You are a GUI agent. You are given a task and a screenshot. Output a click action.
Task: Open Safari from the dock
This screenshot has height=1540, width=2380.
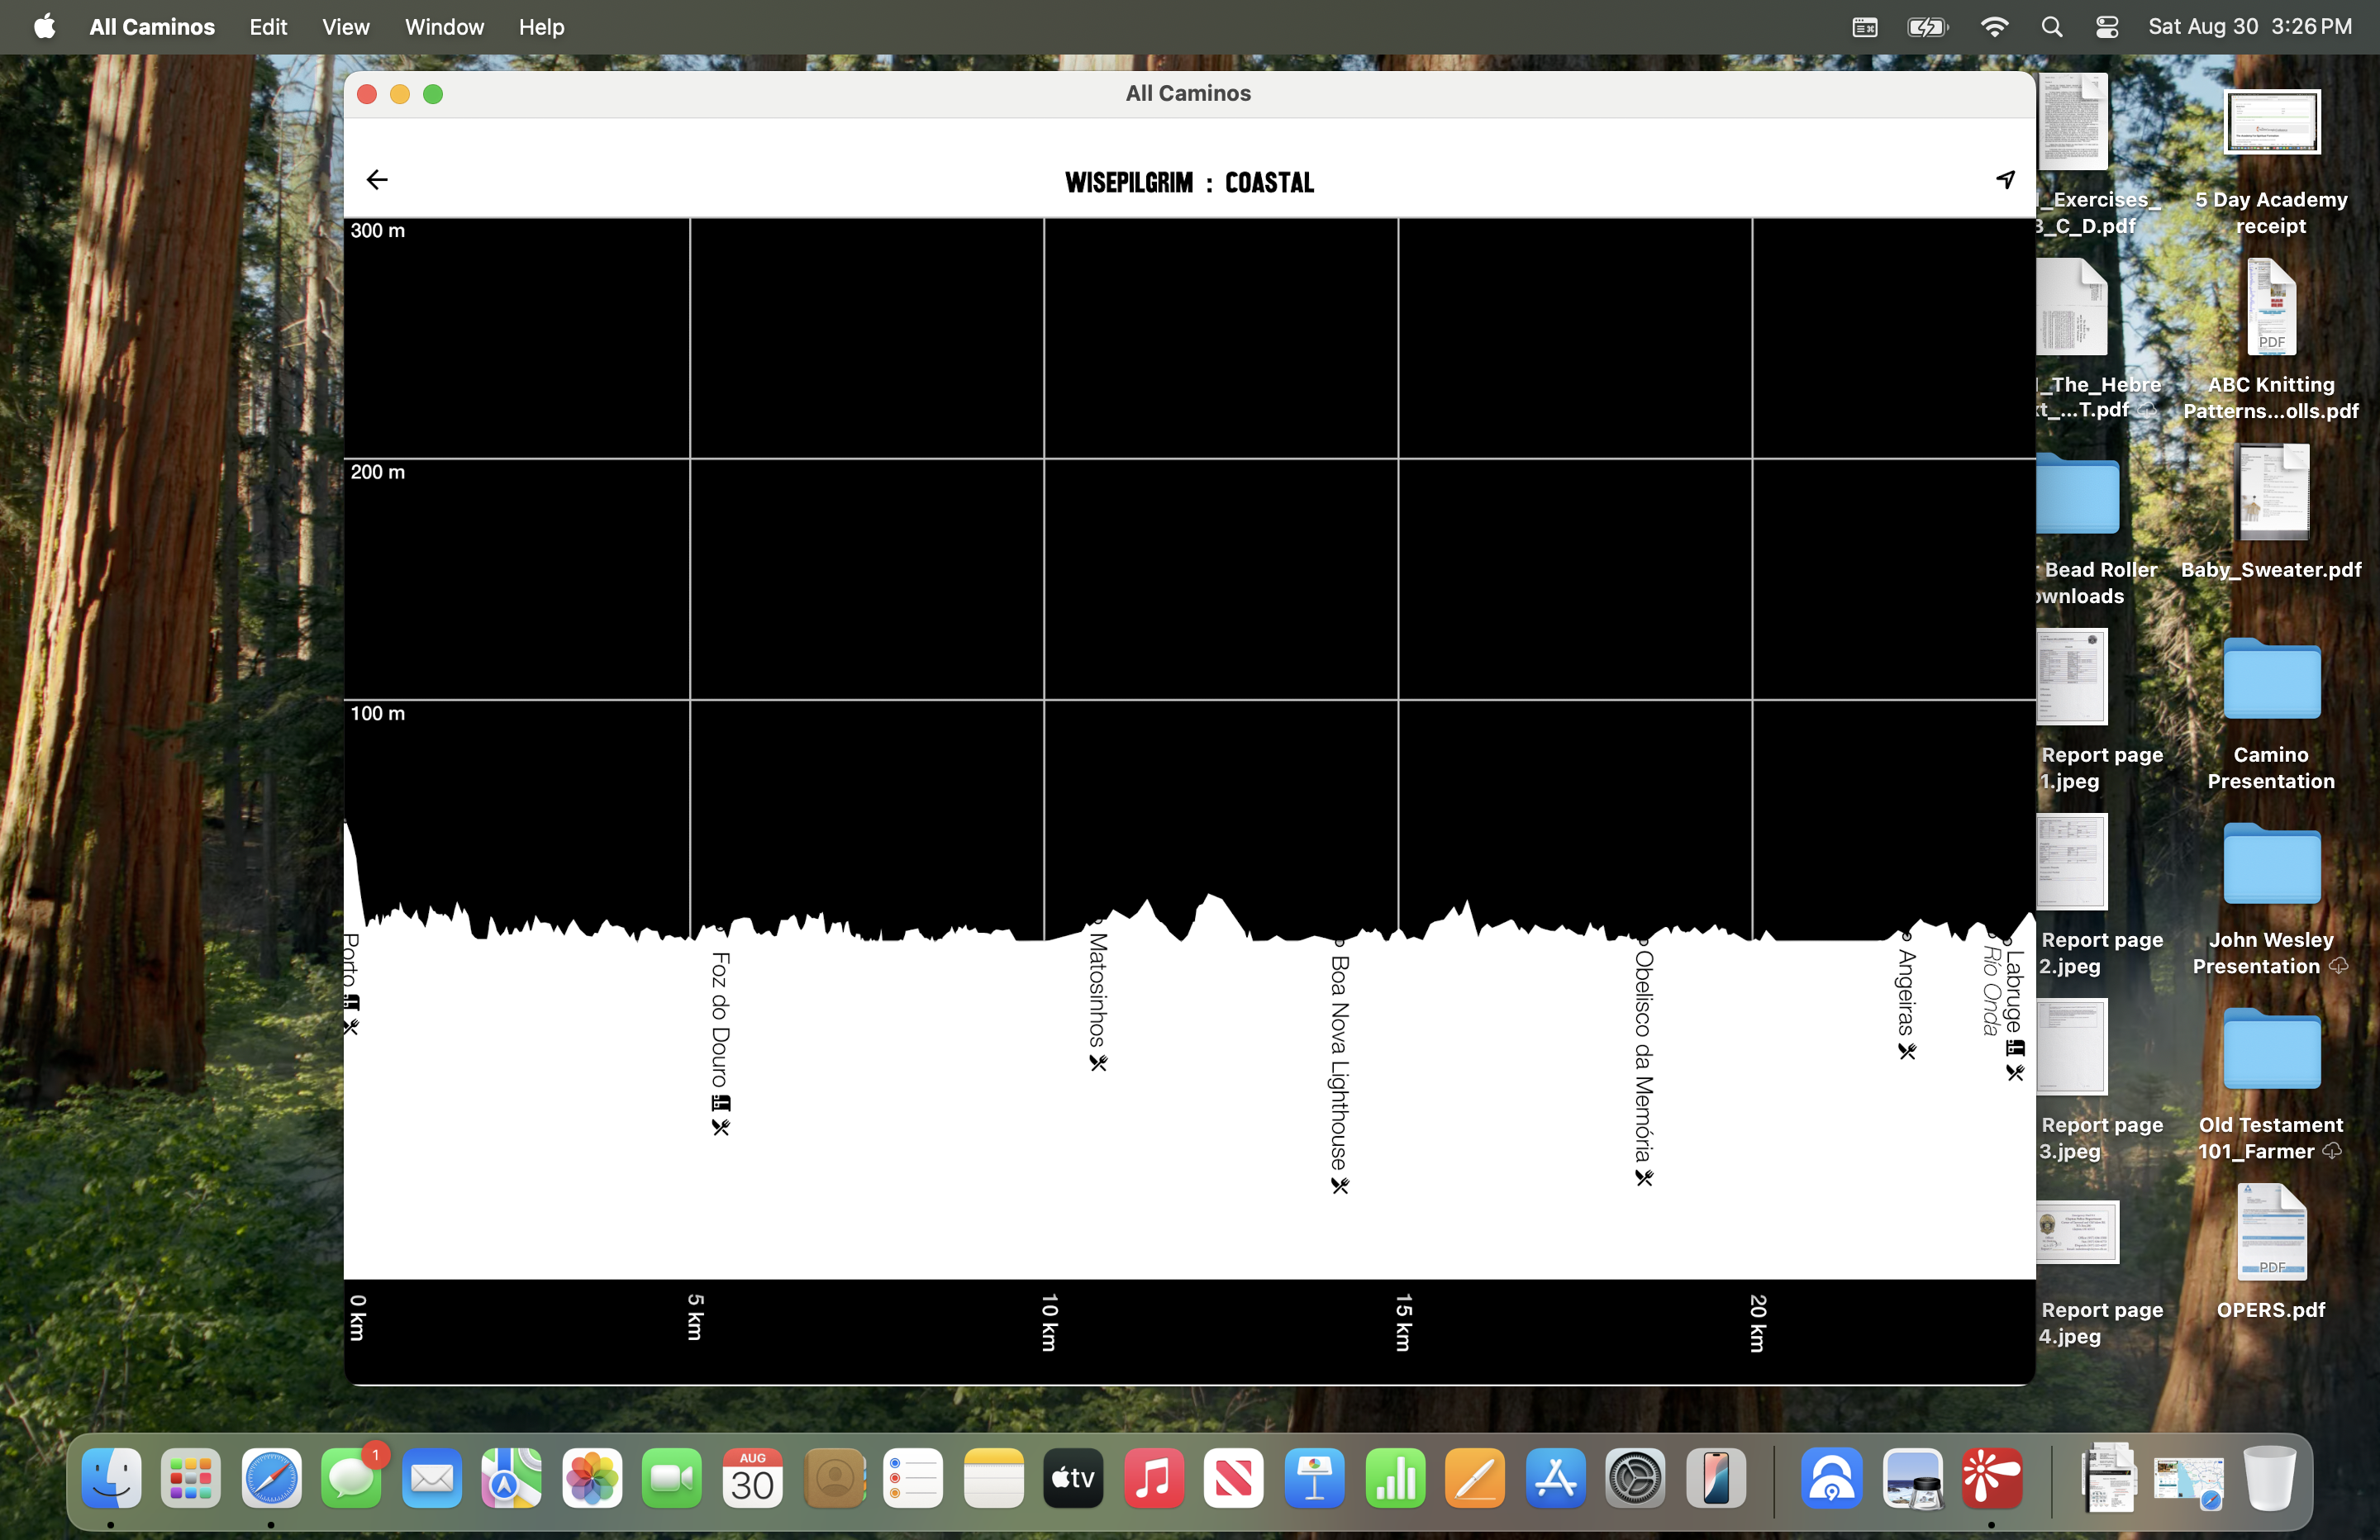tap(271, 1478)
